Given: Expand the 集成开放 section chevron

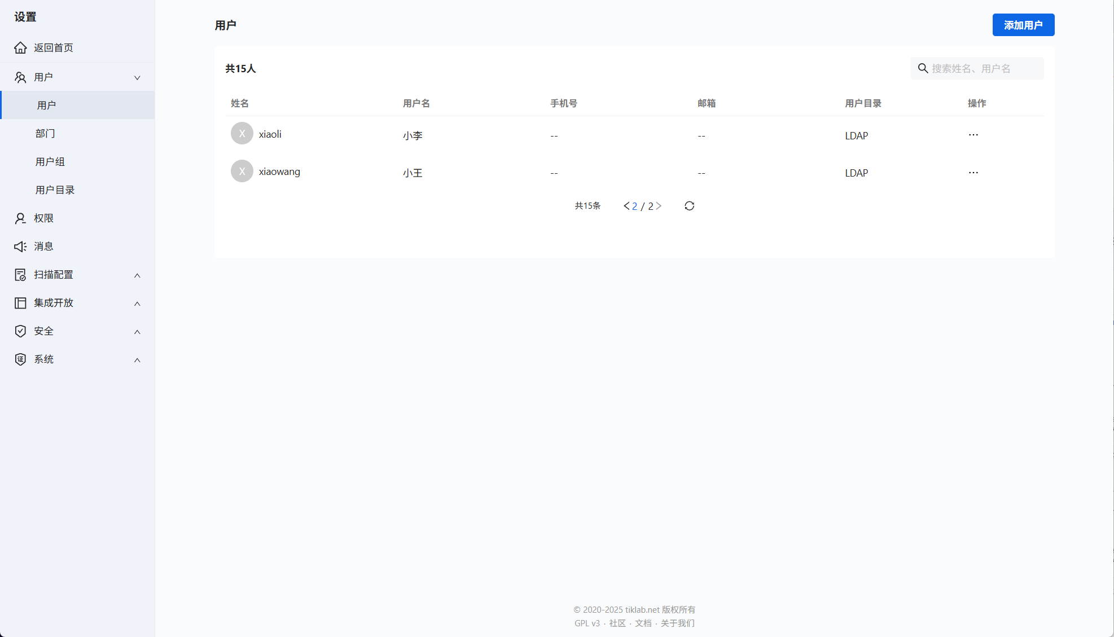Looking at the screenshot, I should [137, 304].
